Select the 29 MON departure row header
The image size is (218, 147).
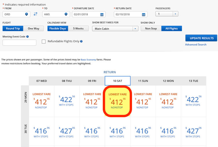[25, 101]
